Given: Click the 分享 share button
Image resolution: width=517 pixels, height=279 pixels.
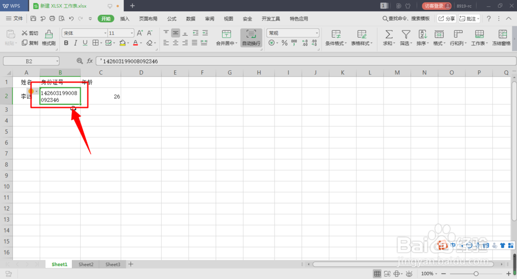Looking at the screenshot, I should click(x=446, y=19).
